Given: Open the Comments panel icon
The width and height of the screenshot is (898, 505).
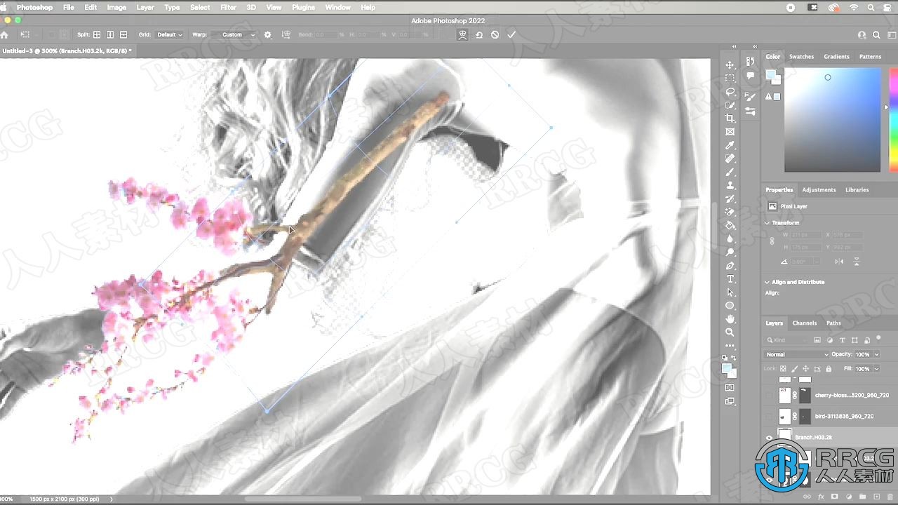Looking at the screenshot, I should tap(751, 75).
